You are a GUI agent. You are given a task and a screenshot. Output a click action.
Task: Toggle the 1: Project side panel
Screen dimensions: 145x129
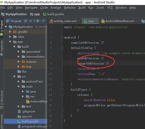pyautogui.click(x=2, y=28)
